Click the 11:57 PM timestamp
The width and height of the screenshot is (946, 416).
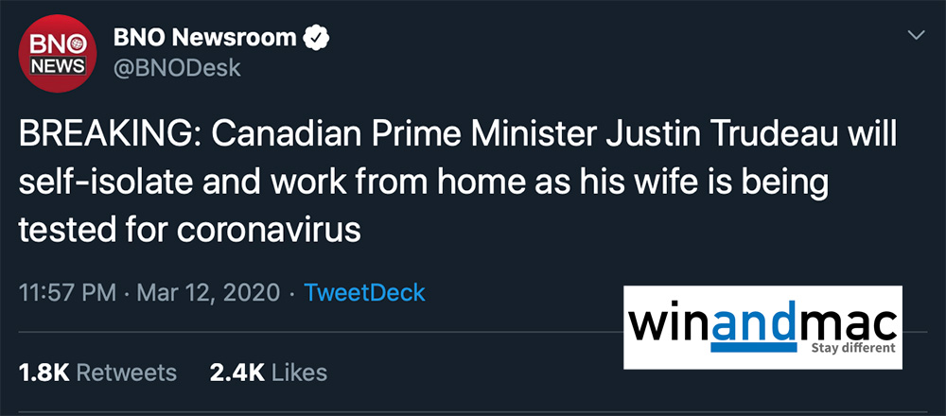68,291
